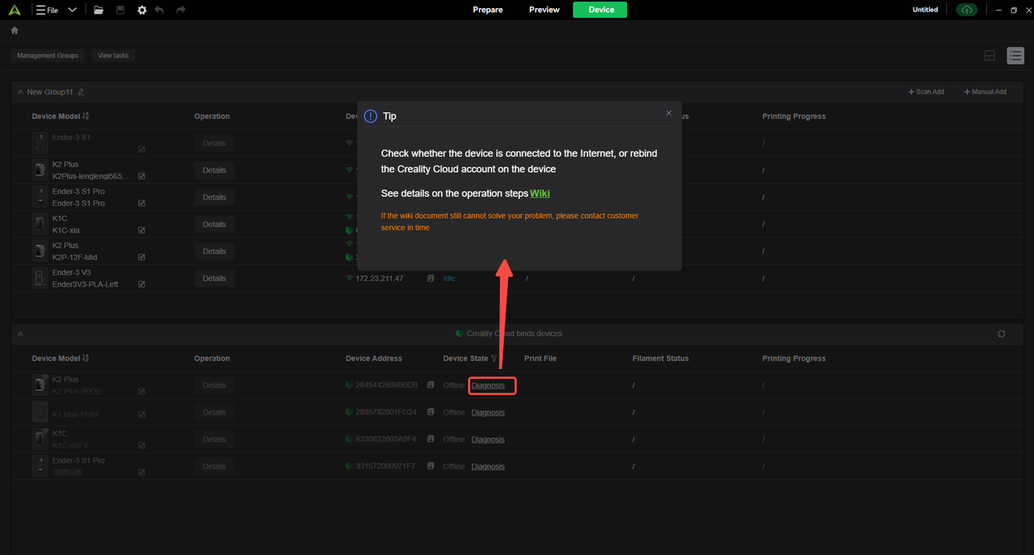Click the undo arrow icon
Viewport: 1034px width, 555px height.
pos(159,10)
